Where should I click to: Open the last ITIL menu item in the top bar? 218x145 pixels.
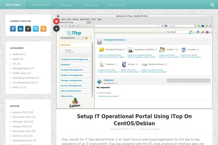tap(117, 5)
